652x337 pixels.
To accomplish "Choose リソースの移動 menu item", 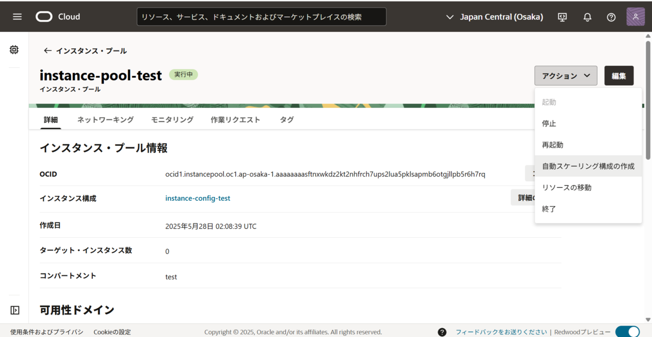I will pos(588,187).
